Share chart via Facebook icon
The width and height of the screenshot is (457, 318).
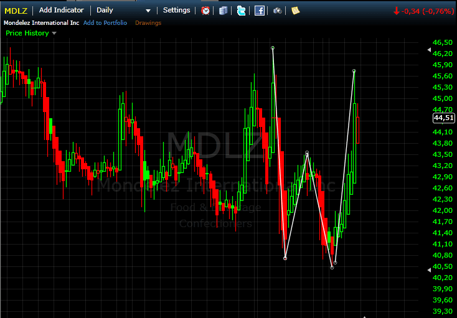click(260, 11)
